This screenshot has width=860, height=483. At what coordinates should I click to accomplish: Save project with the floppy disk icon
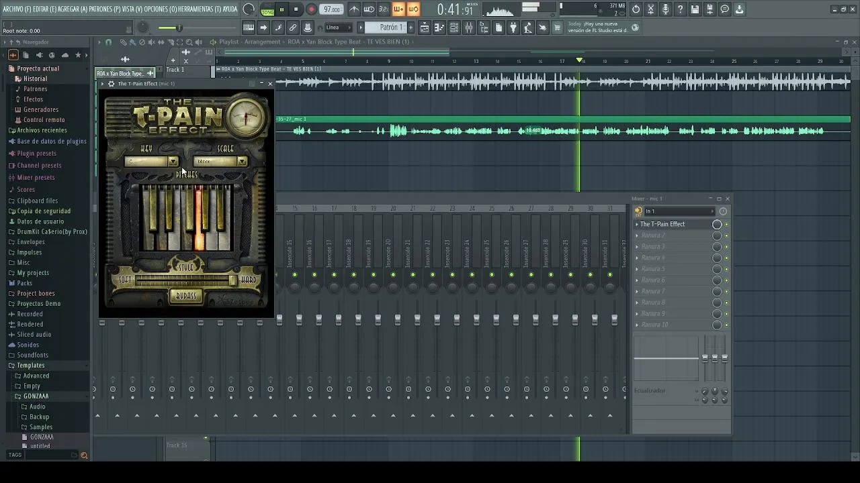[695, 9]
